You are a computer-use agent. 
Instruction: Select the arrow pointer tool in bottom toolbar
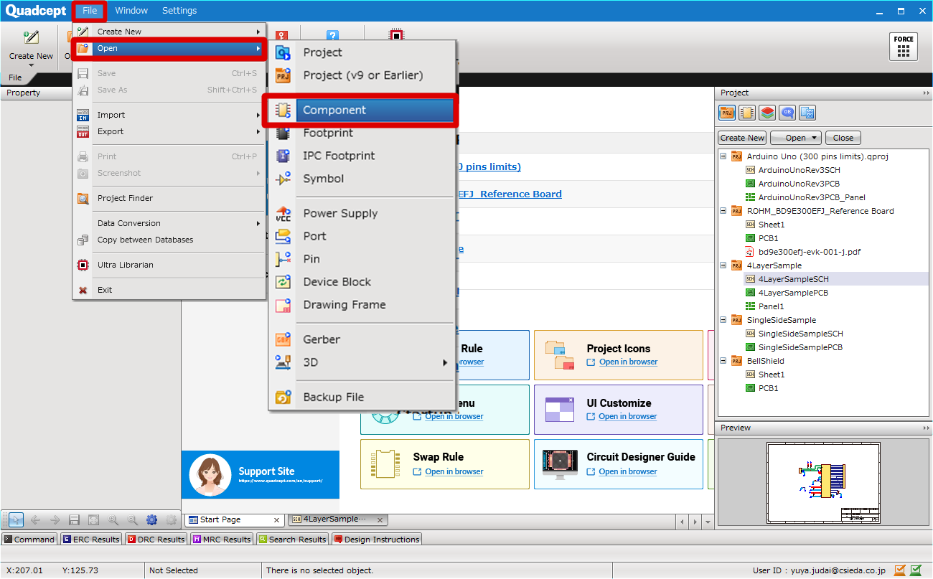16,520
